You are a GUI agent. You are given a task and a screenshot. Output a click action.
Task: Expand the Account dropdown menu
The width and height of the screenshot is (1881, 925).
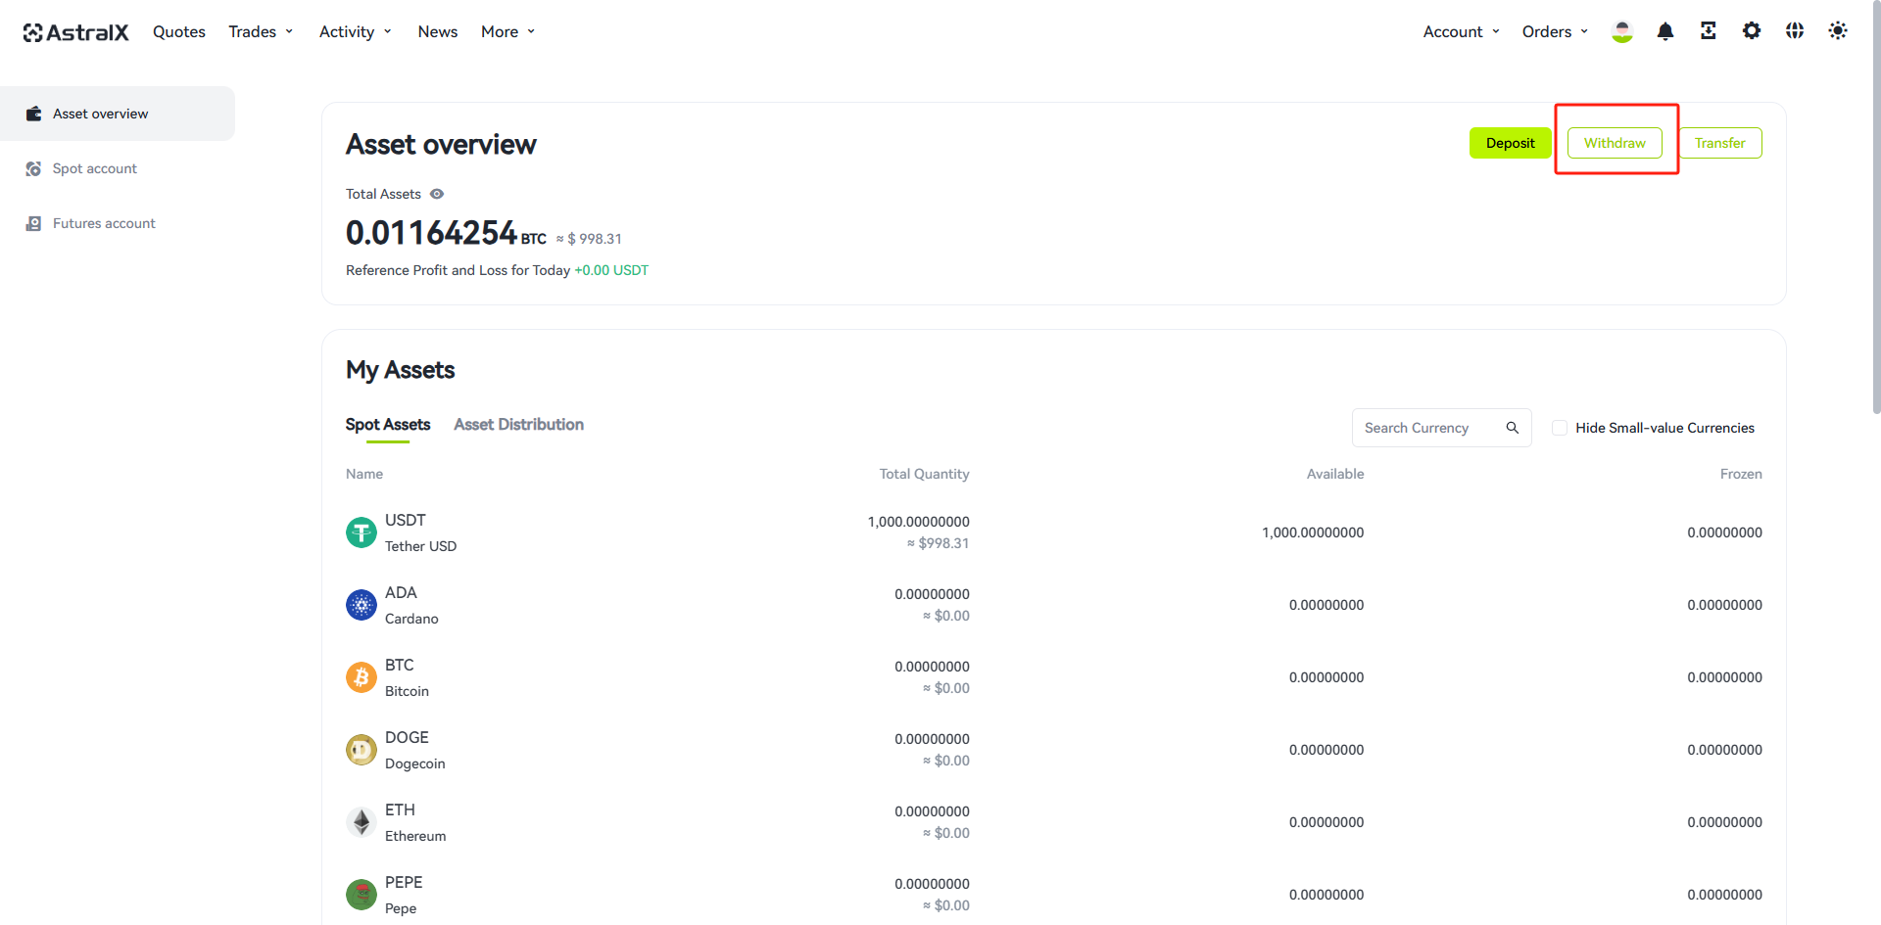pos(1462,31)
